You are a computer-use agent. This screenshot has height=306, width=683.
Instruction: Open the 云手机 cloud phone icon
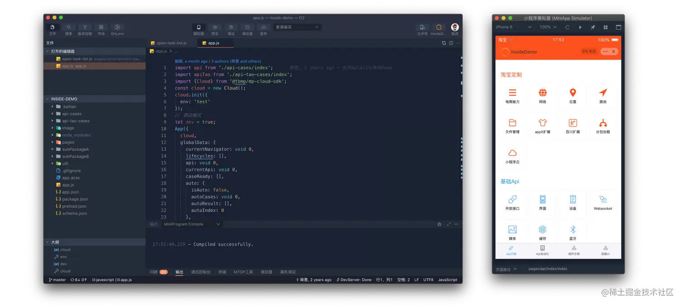(422, 27)
